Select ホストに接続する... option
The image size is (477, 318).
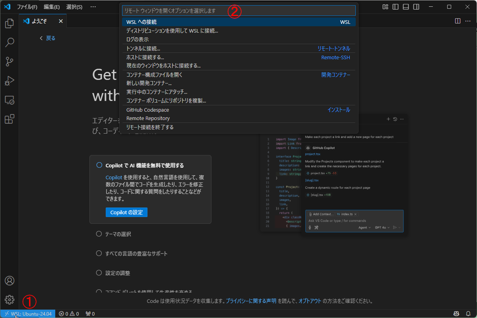239,57
